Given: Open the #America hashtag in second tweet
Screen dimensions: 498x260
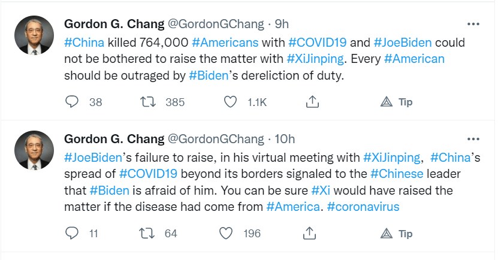Looking at the screenshot, I should (293, 207).
